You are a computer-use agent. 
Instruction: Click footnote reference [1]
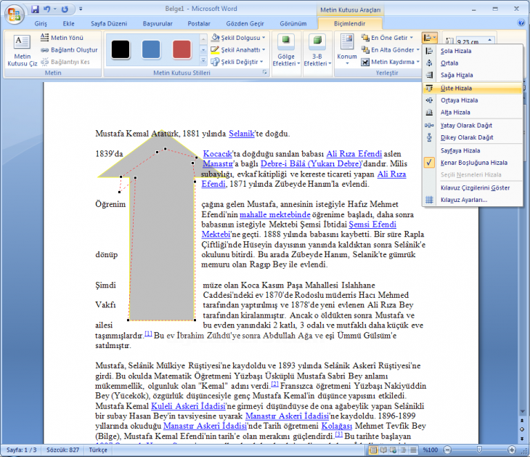click(x=148, y=334)
